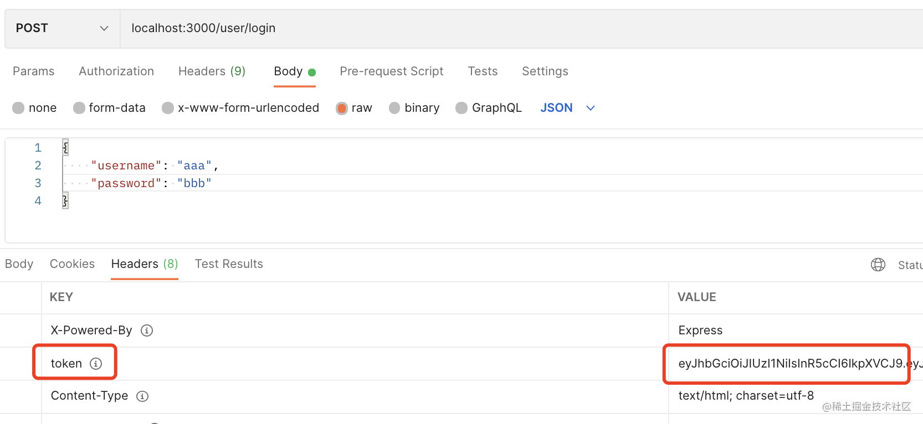Select the form-data radio option
The width and height of the screenshot is (923, 424).
pos(79,108)
